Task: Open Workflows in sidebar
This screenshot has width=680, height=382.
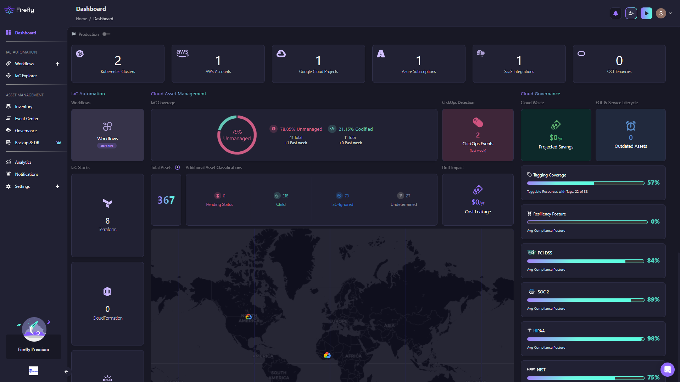Action: point(24,64)
